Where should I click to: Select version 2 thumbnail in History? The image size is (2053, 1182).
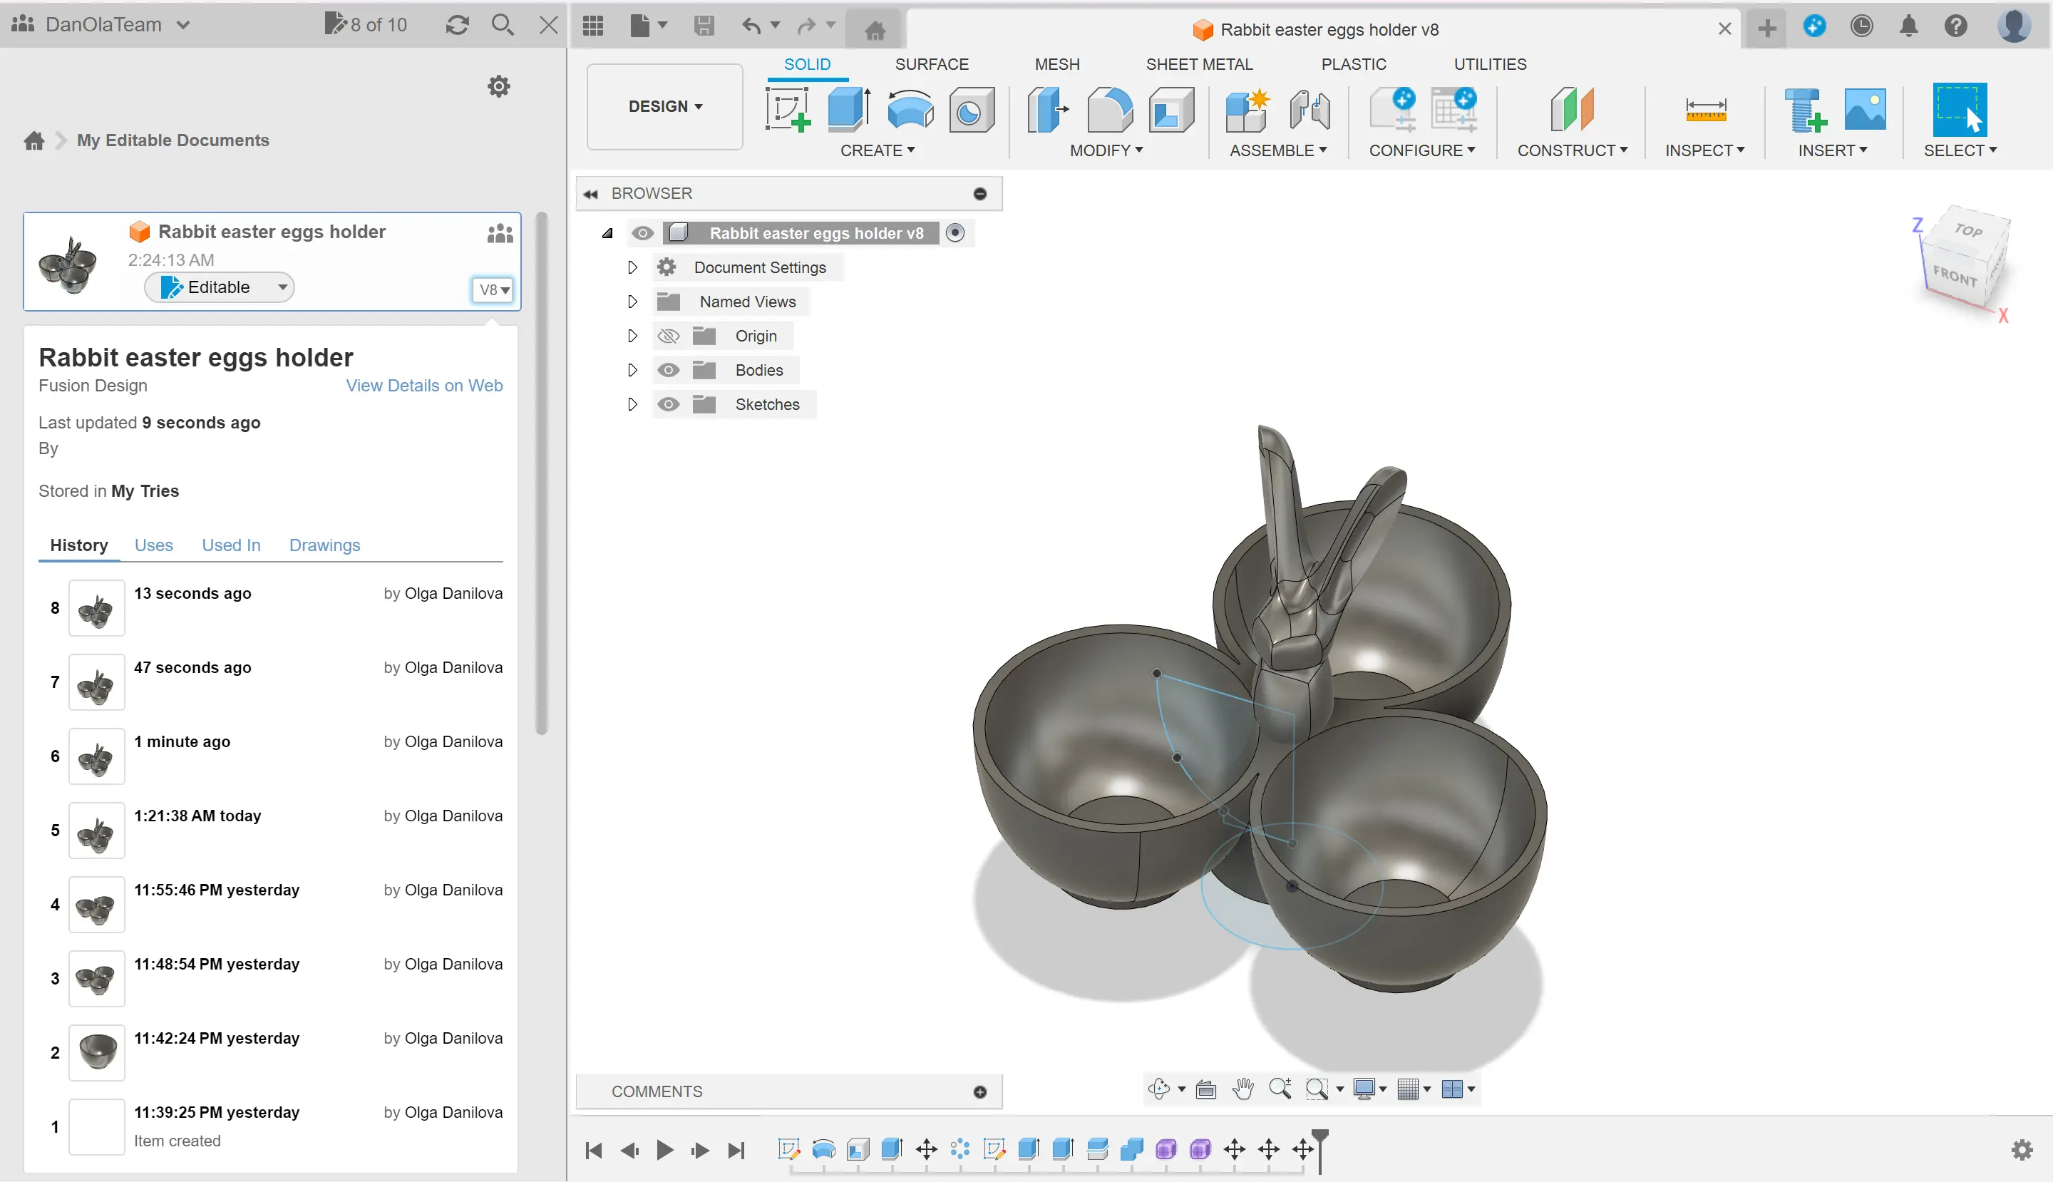[x=97, y=1052]
